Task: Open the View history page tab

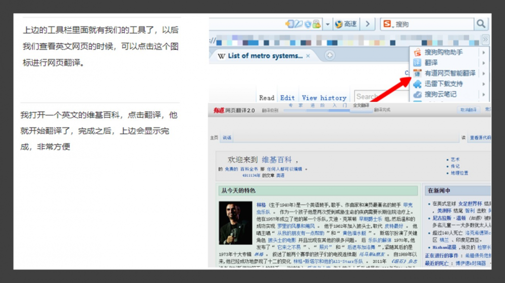Action: click(324, 98)
